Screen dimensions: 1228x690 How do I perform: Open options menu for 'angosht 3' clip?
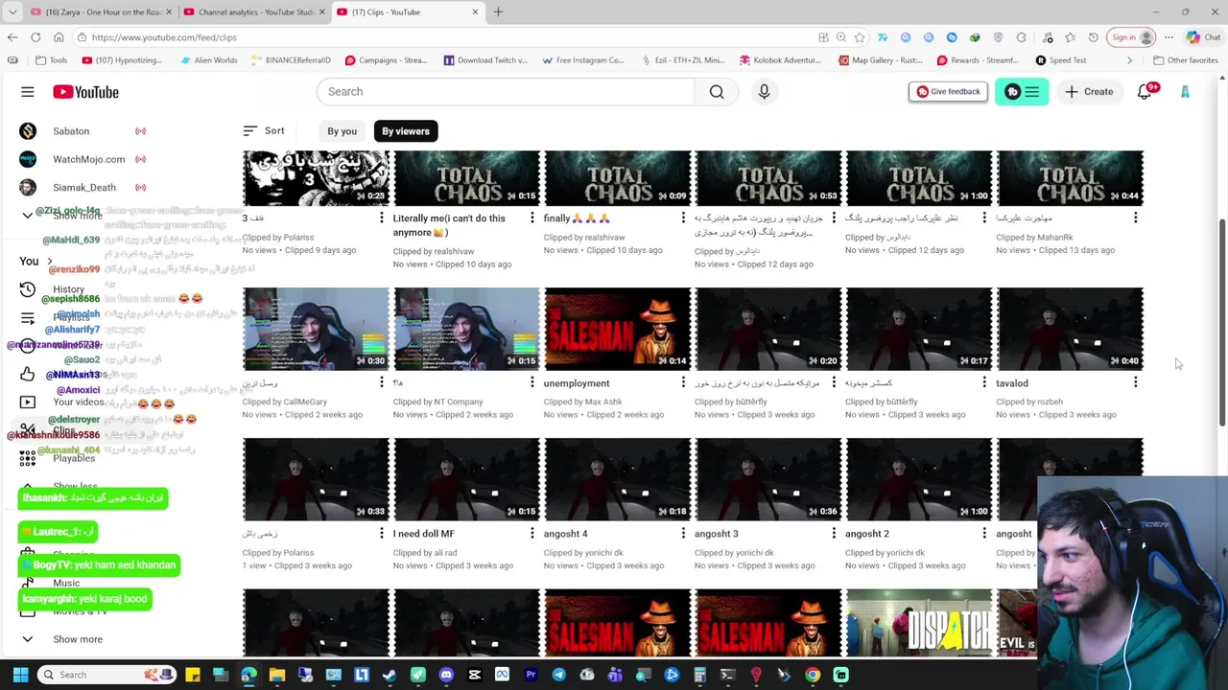click(834, 534)
